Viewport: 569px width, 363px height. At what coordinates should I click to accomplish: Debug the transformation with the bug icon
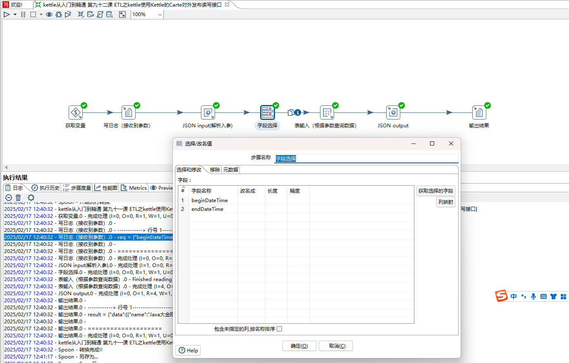(x=59, y=14)
